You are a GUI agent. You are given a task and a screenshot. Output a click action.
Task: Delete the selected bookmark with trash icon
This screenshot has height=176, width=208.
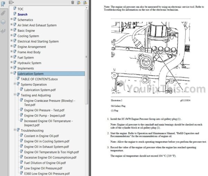coord(72,2)
